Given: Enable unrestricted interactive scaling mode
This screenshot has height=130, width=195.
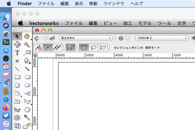Looking at the screenshot, I should point(57,47).
